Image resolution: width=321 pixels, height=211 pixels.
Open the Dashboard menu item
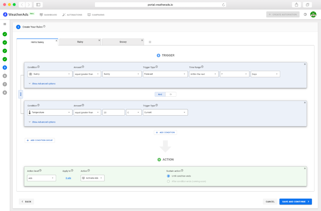click(48, 15)
